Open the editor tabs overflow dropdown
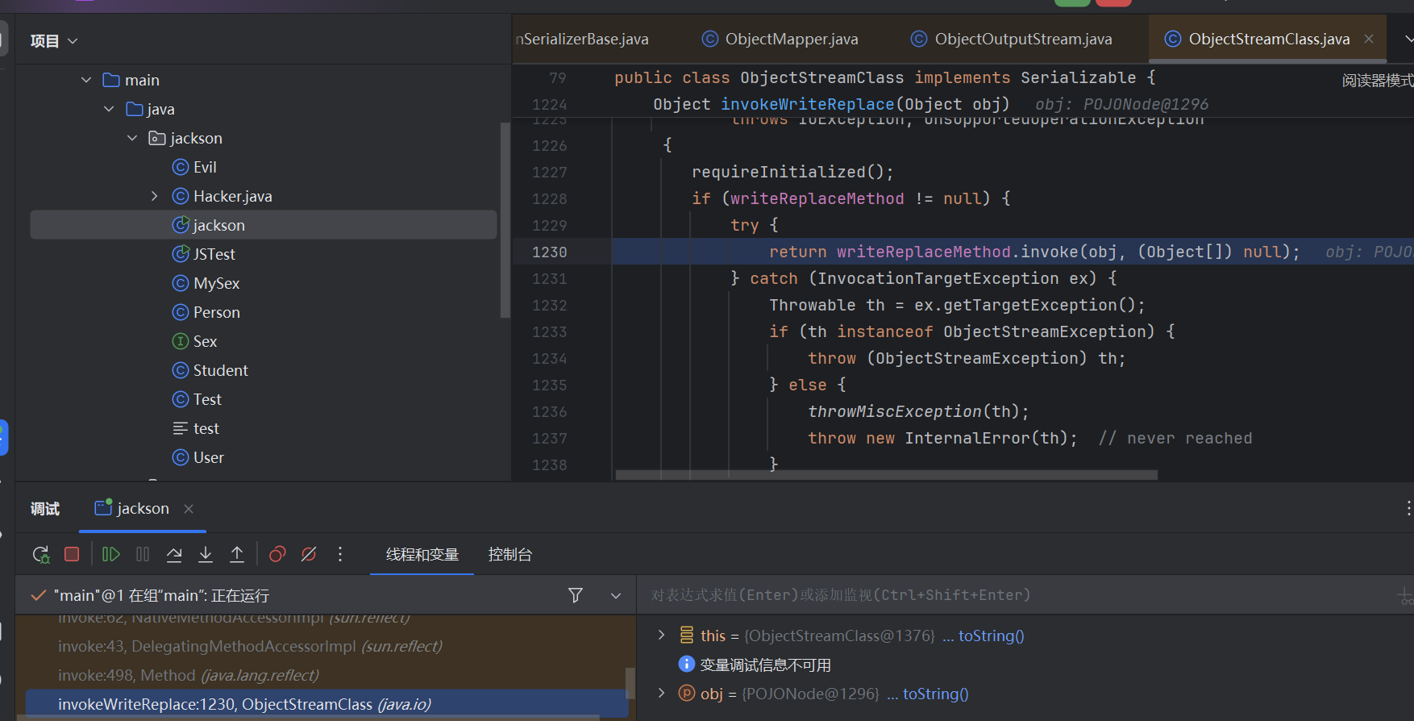1414x721 pixels. pos(1408,39)
